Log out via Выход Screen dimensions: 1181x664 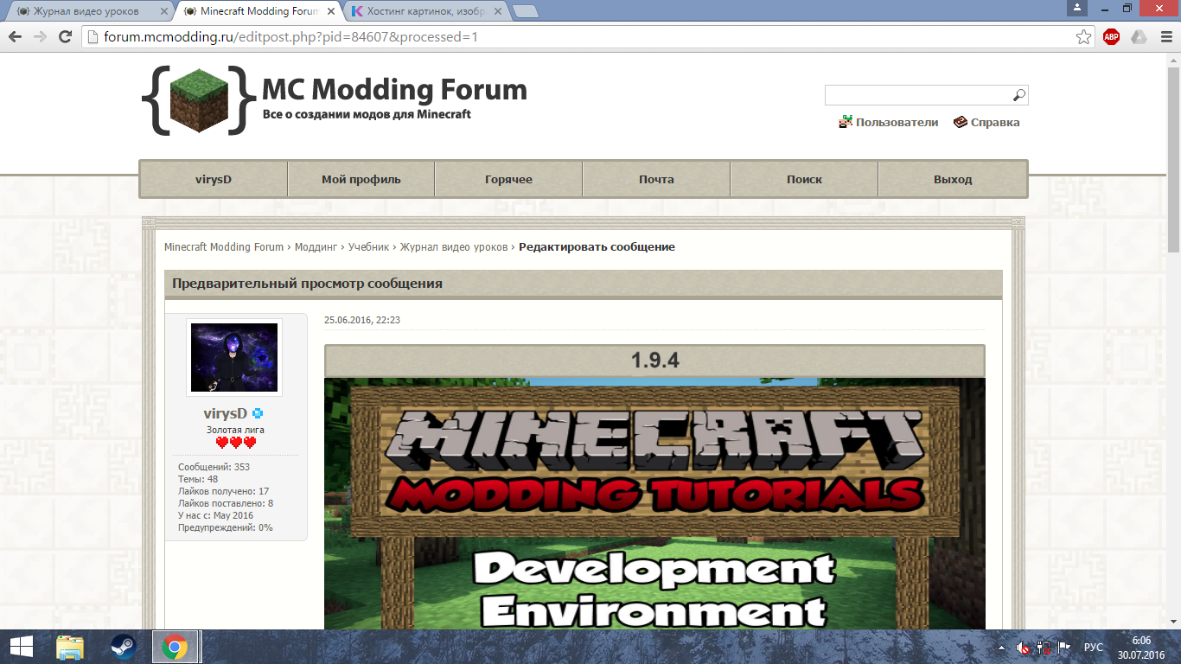953,180
